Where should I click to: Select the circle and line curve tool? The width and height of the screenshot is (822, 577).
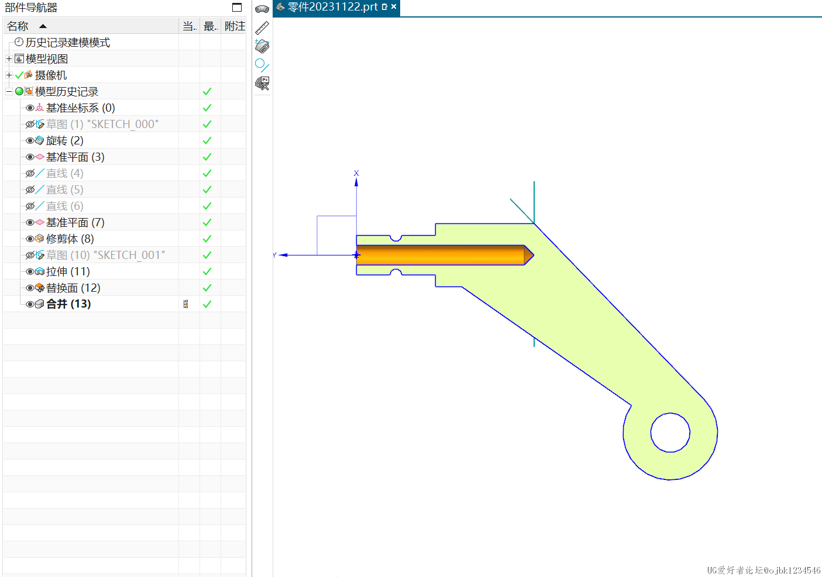click(262, 65)
